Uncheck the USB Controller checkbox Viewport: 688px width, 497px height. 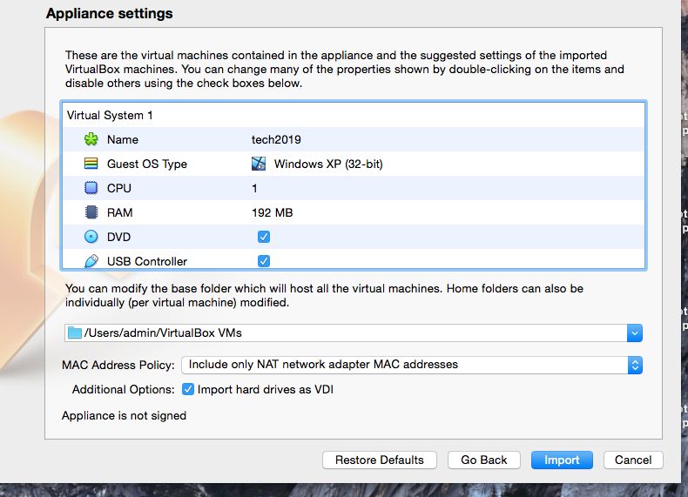pos(264,261)
